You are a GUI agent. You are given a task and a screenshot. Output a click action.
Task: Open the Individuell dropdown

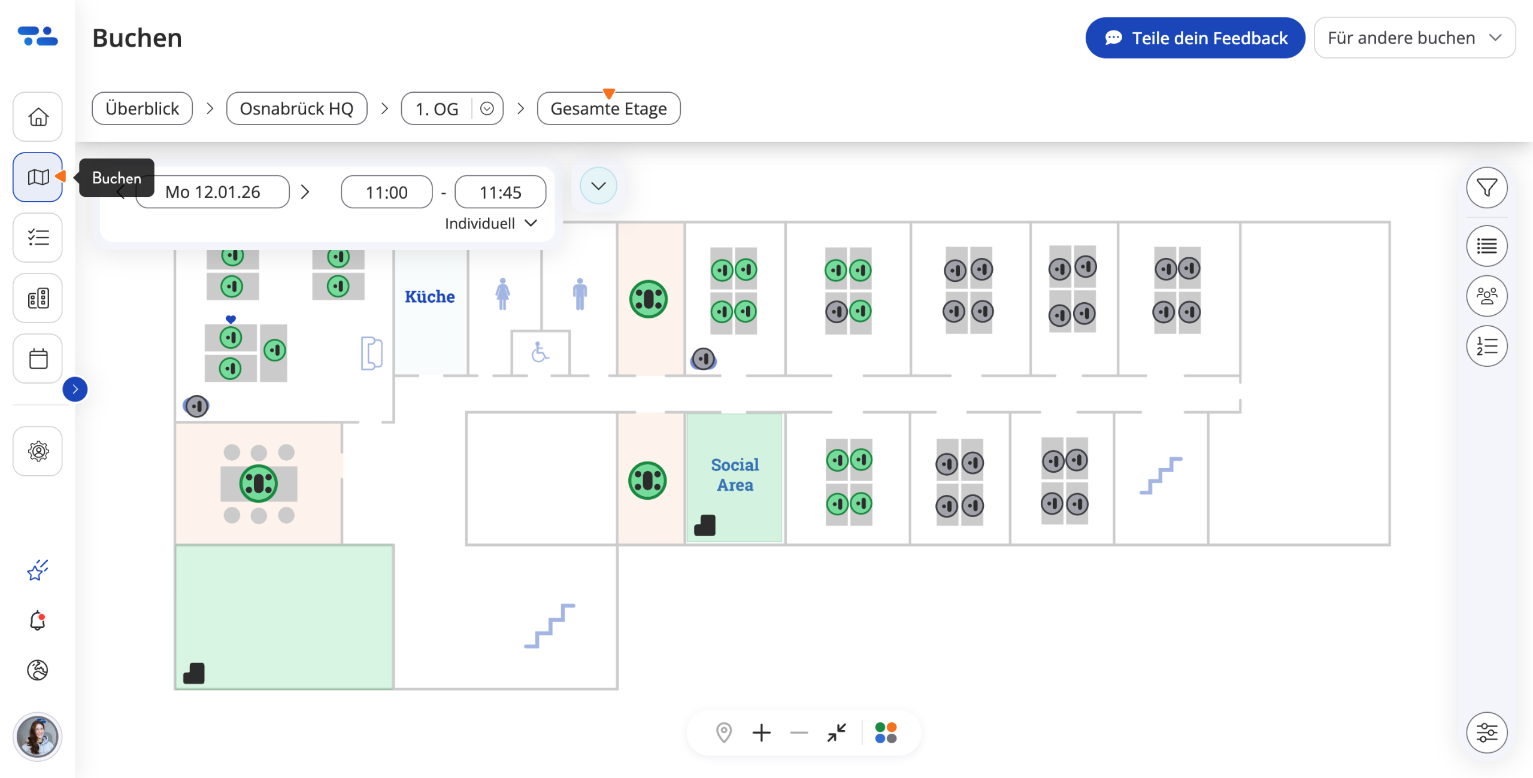coord(490,223)
